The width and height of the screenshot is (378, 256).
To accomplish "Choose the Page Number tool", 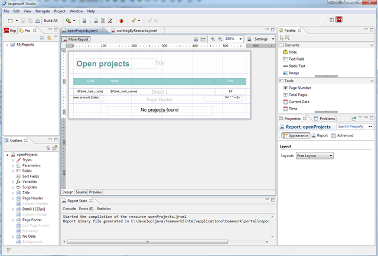I will tap(300, 88).
